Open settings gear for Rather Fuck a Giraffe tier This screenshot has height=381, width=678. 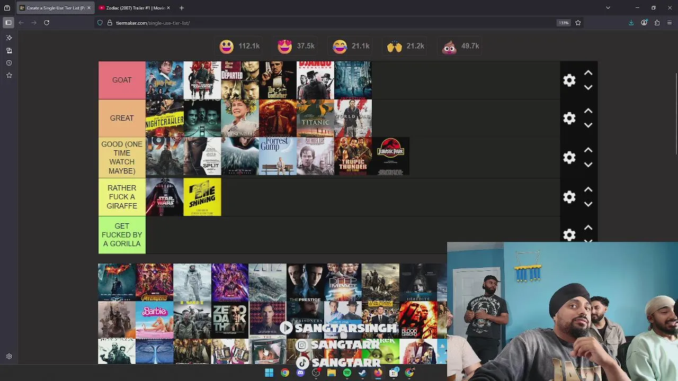tap(569, 197)
